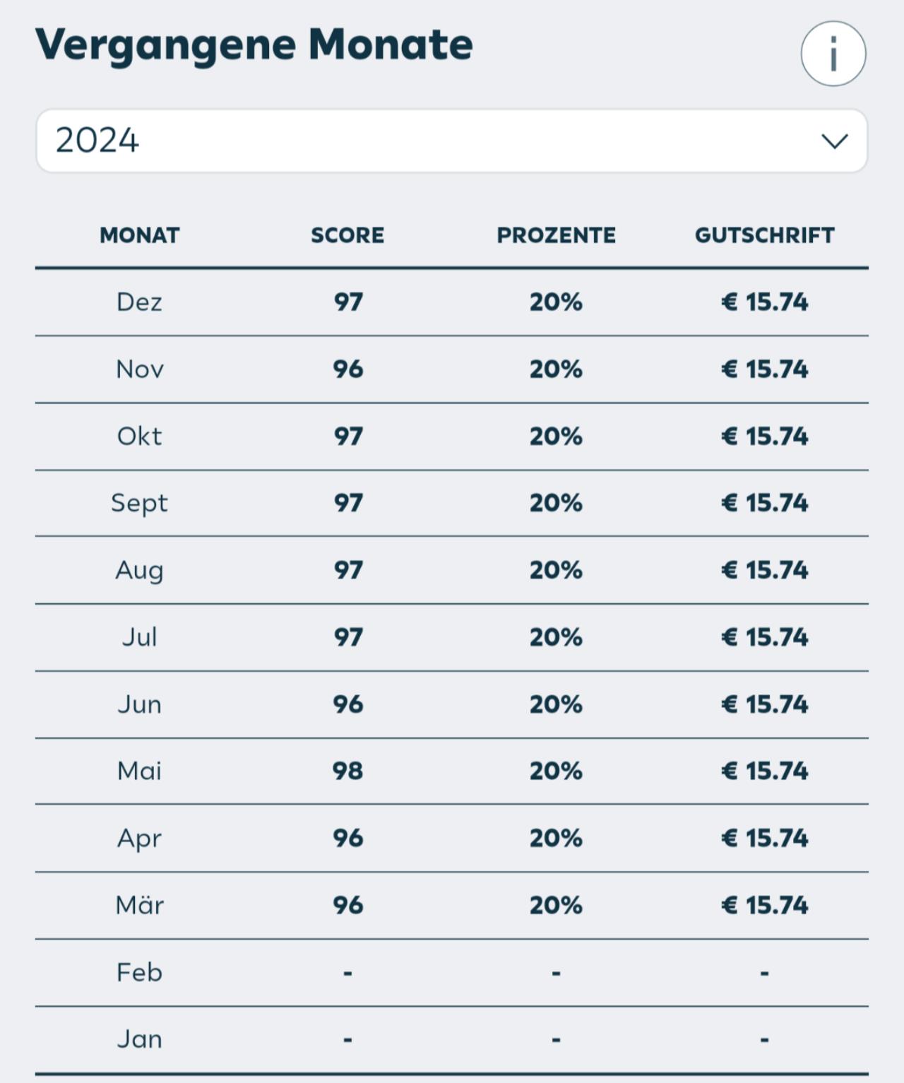Click the Okt month label
Image resolution: width=904 pixels, height=1083 pixels.
pyautogui.click(x=140, y=437)
